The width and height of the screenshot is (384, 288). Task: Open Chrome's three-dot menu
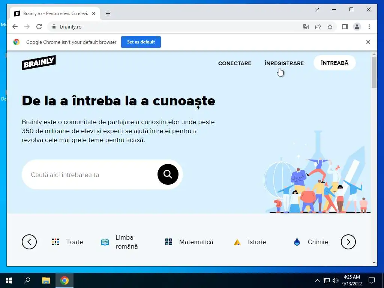(x=369, y=27)
